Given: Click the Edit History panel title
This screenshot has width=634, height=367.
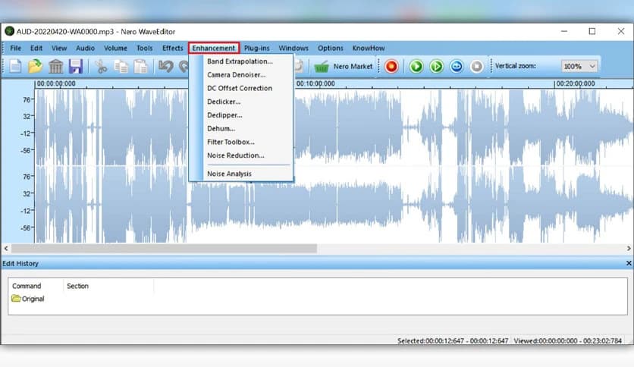Looking at the screenshot, I should click(20, 264).
